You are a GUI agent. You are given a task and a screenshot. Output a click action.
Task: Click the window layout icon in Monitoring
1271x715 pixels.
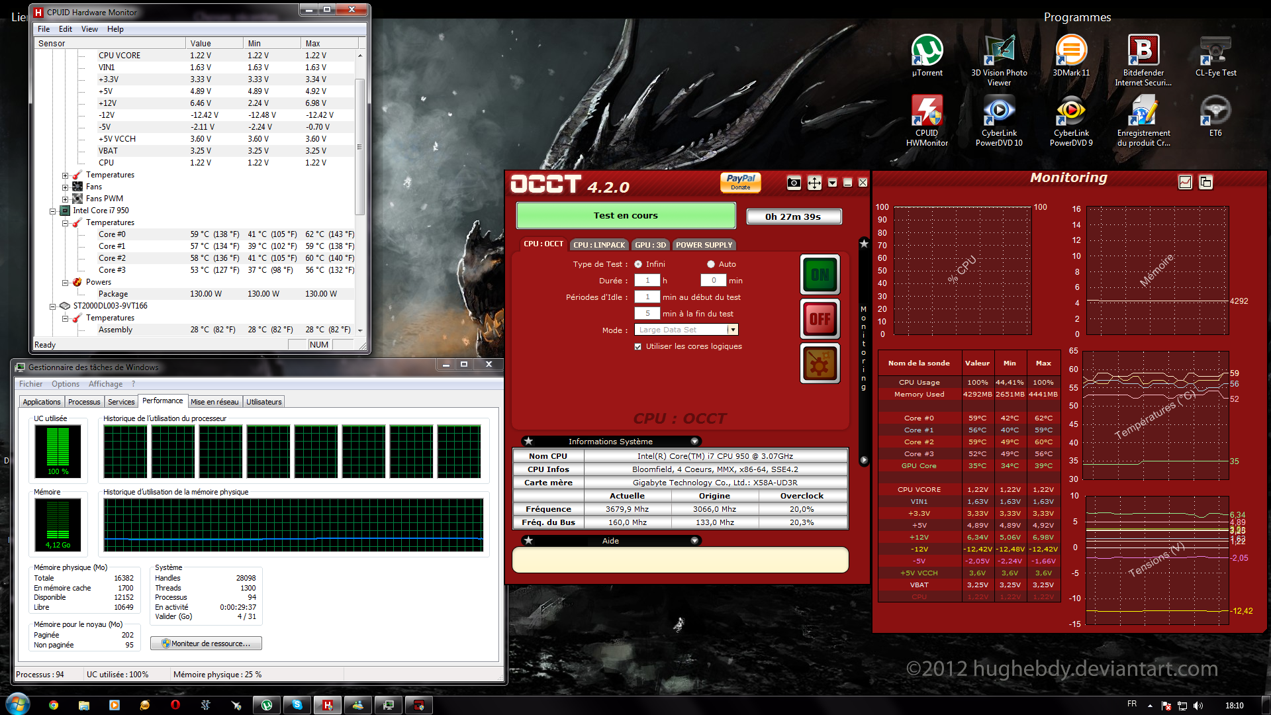(x=1205, y=182)
